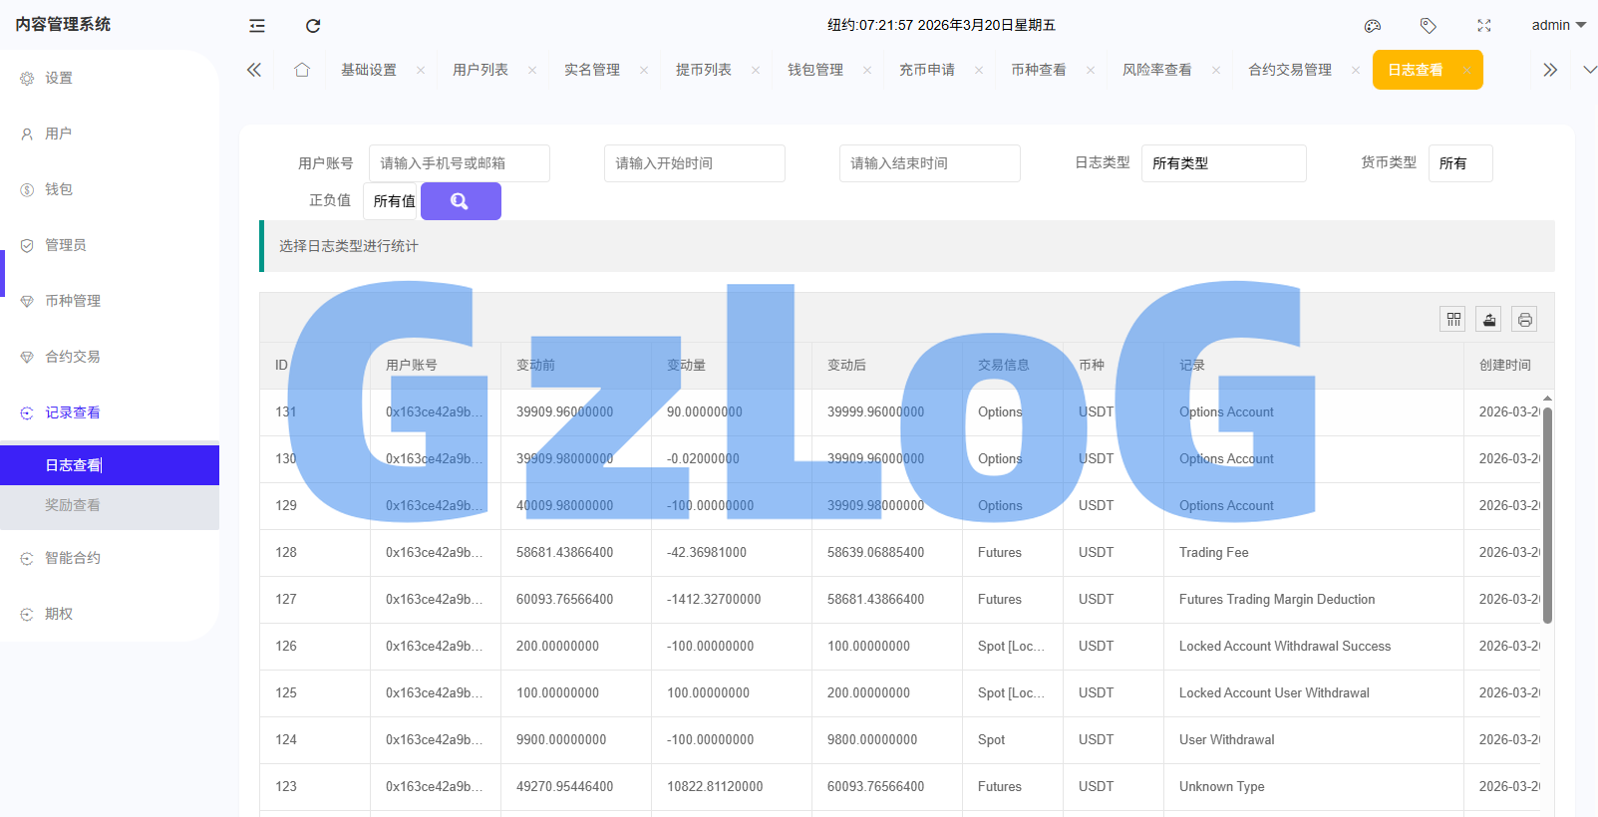Screen dimensions: 1598x817
Task: Click the sidebar collapse menu icon
Action: pyautogui.click(x=257, y=26)
